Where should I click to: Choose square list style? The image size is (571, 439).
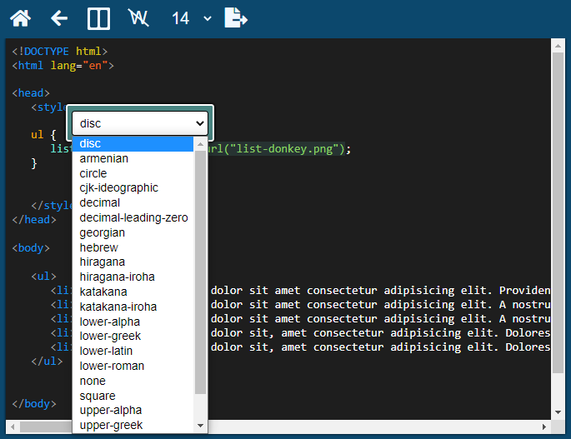point(133,396)
